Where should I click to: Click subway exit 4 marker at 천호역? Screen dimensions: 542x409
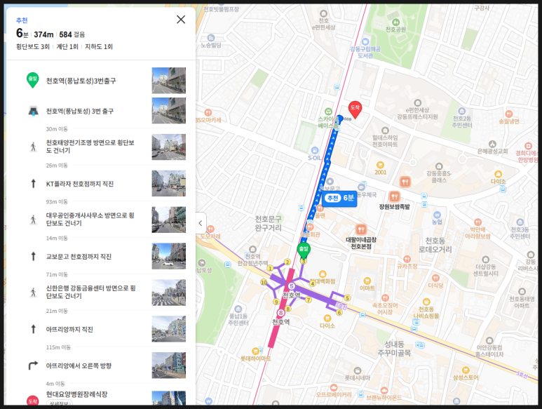(313, 283)
